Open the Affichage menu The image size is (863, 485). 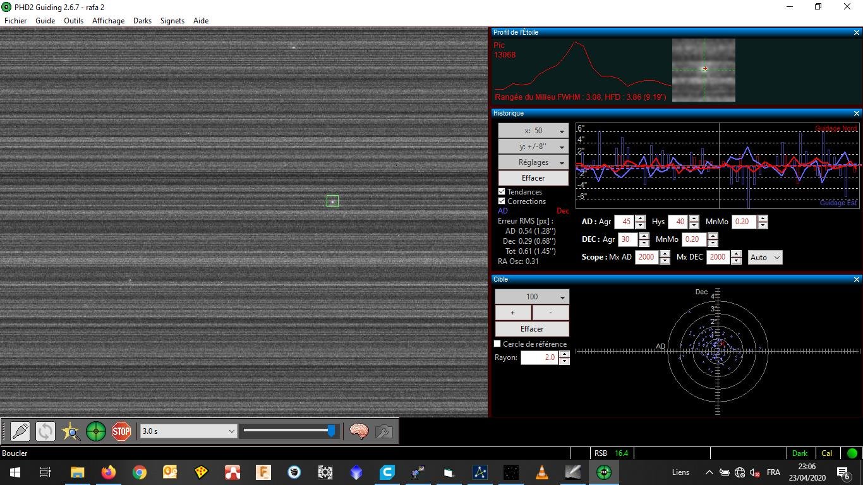108,21
